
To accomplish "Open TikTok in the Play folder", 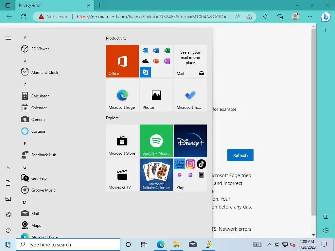I will (x=201, y=164).
